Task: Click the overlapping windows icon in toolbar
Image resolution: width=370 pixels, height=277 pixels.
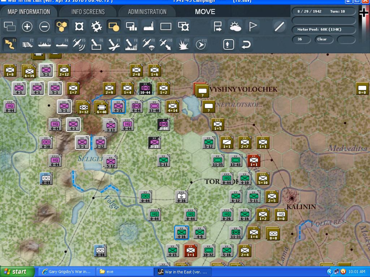Action: [x=10, y=26]
